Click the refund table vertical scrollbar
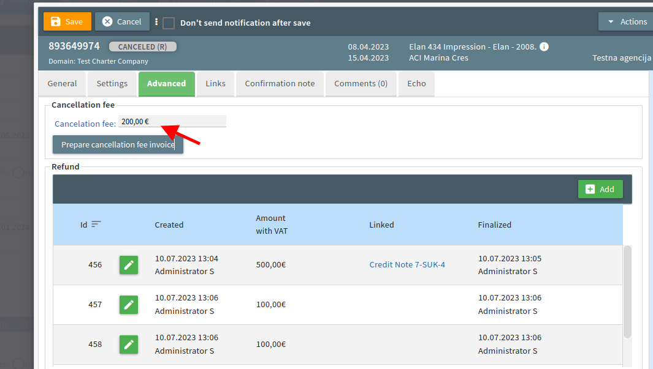The height and width of the screenshot is (369, 653). (627, 292)
